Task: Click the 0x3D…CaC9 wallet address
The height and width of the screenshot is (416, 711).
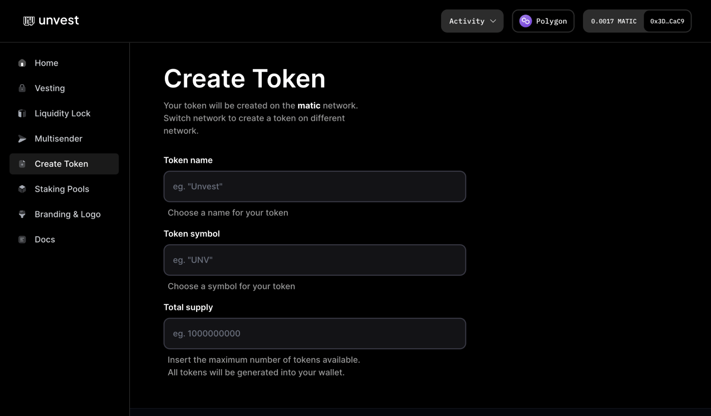Action: click(x=667, y=21)
